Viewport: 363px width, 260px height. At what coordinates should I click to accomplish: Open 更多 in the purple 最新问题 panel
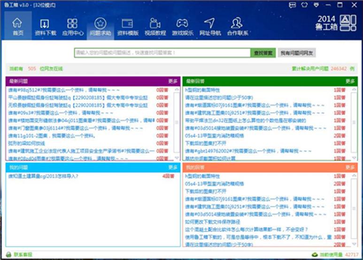tap(173, 81)
